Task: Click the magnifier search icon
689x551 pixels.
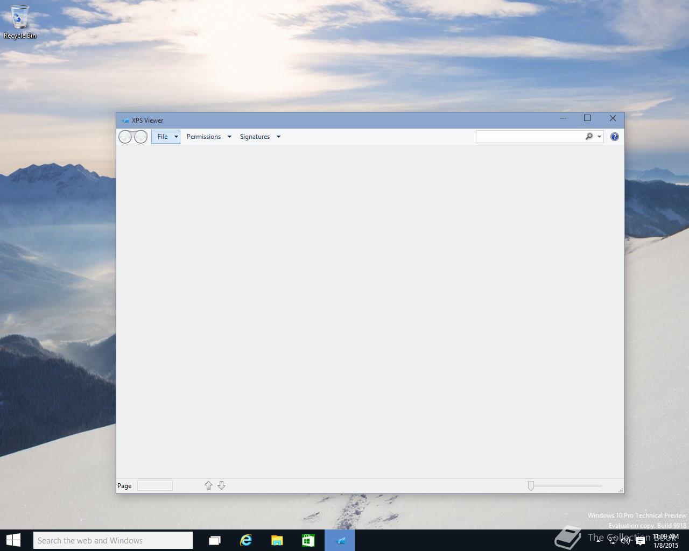Action: coord(589,137)
